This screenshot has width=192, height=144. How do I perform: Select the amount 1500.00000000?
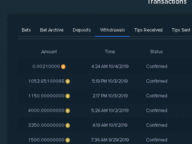[46, 140]
